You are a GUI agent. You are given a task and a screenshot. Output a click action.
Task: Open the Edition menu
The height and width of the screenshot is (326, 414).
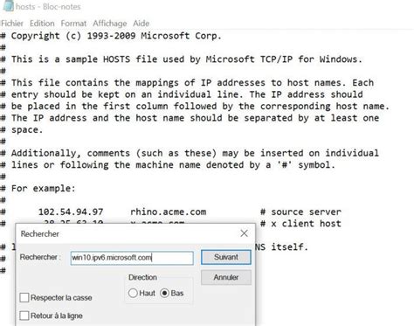pos(42,24)
